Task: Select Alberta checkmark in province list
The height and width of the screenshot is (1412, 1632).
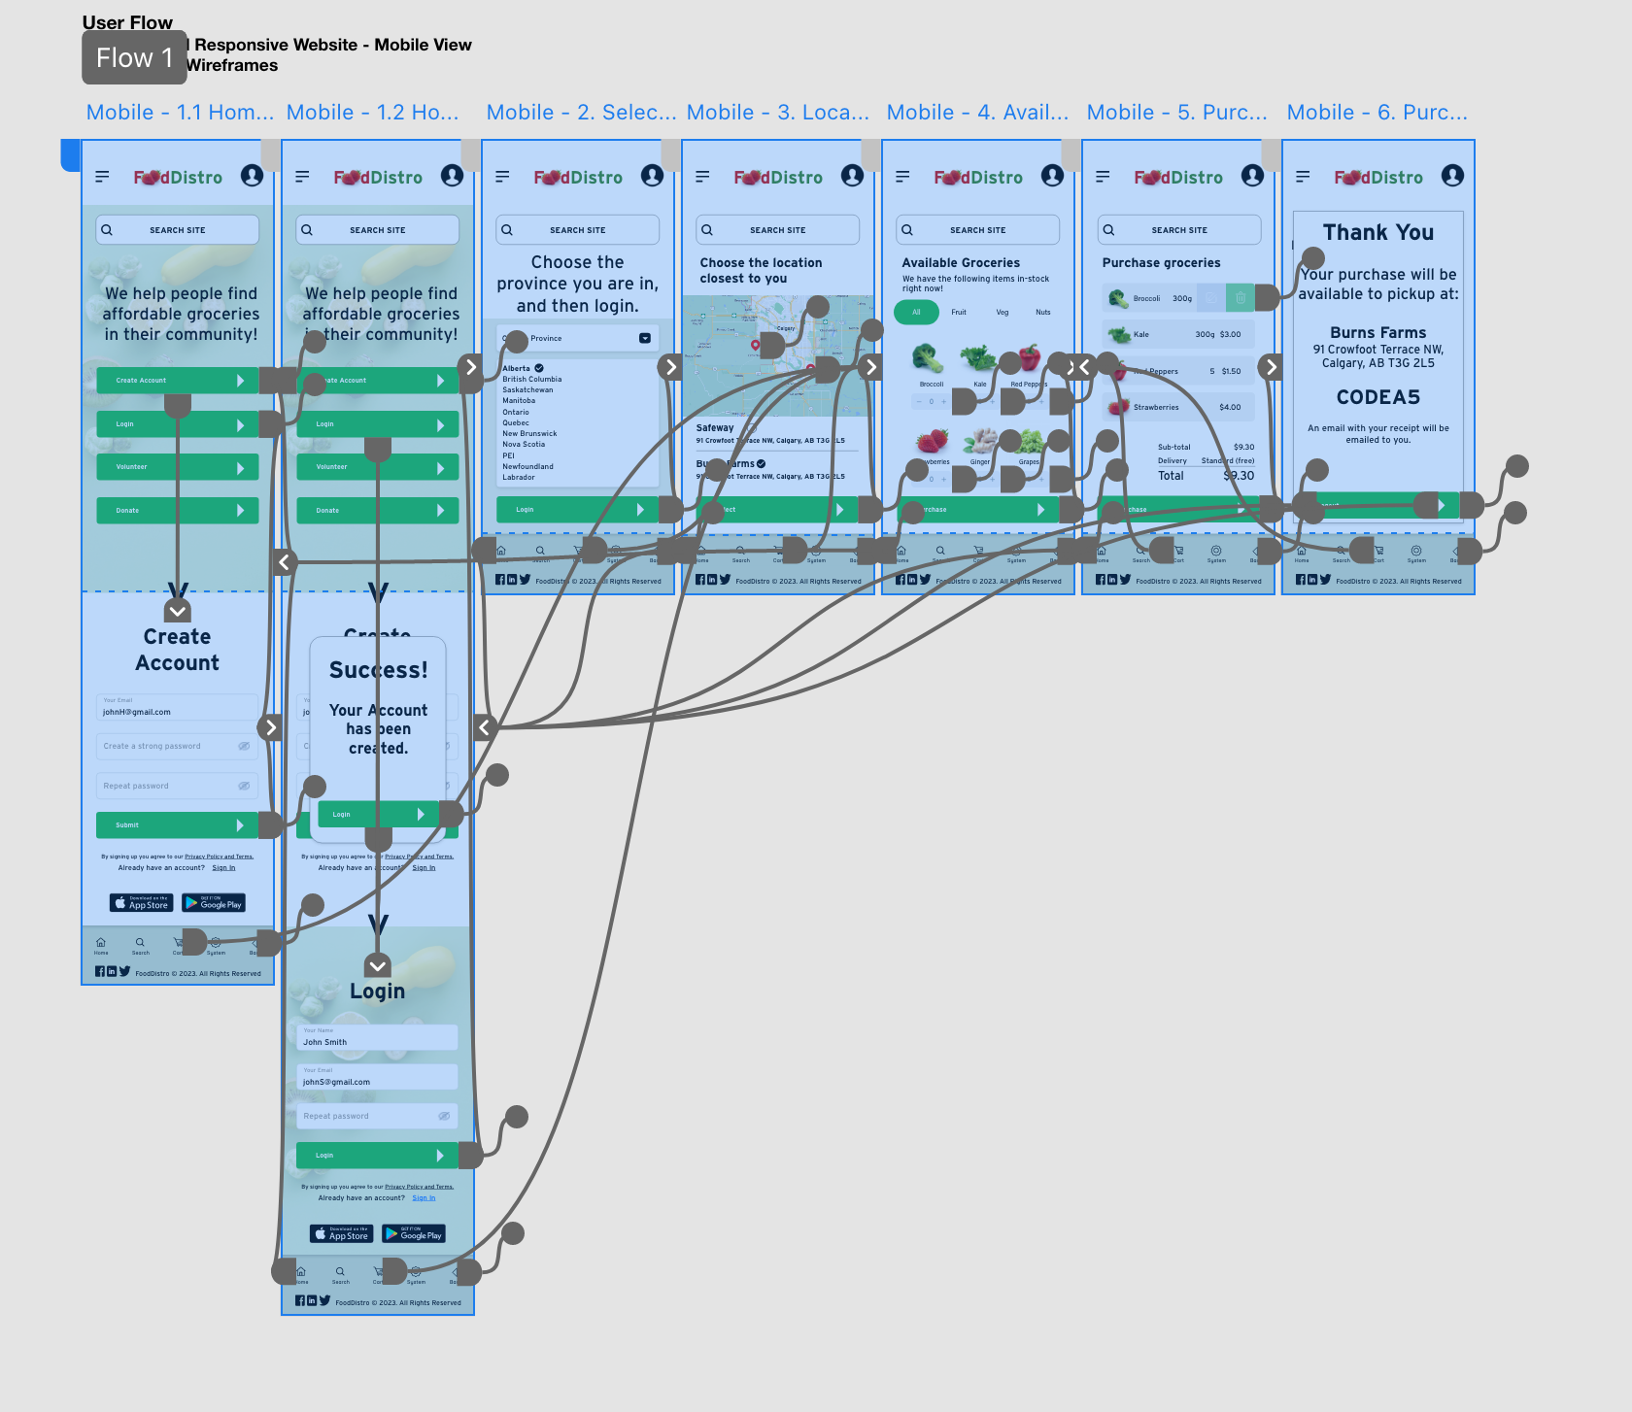Action: (x=539, y=368)
